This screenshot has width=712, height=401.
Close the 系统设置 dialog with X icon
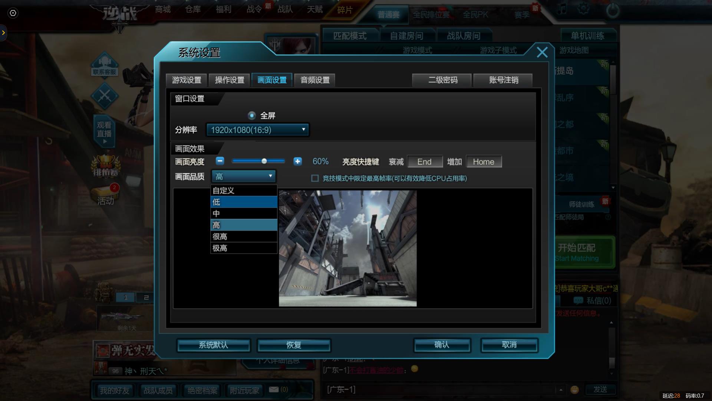(x=542, y=52)
